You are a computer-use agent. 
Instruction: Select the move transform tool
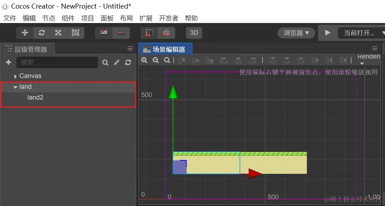point(25,33)
